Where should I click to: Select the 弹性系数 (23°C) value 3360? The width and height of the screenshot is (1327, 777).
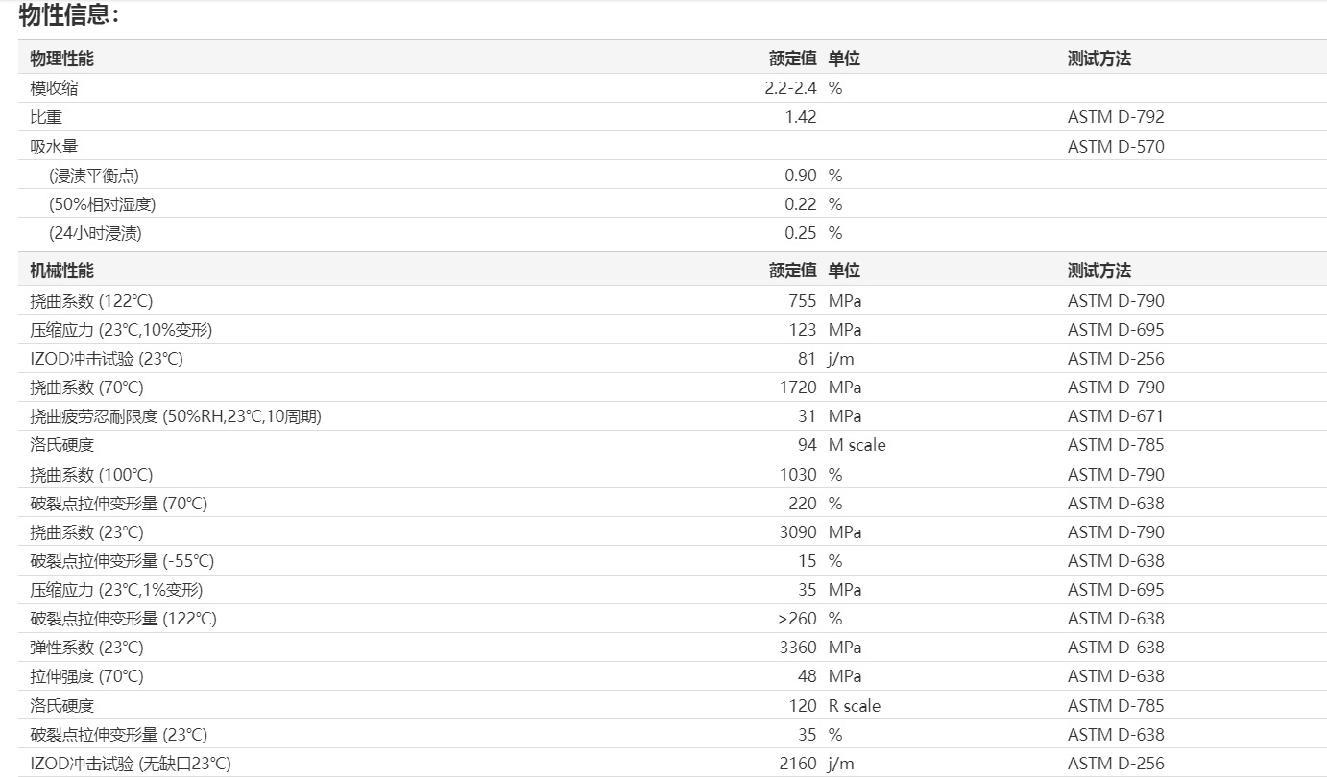point(798,647)
